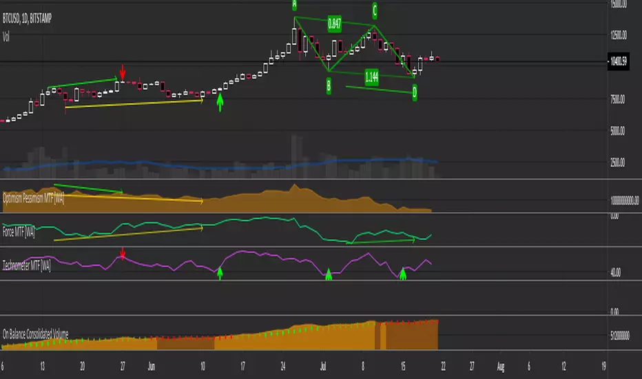
Task: Select the Technometer MTF [WA] indicator label
Action: point(27,265)
